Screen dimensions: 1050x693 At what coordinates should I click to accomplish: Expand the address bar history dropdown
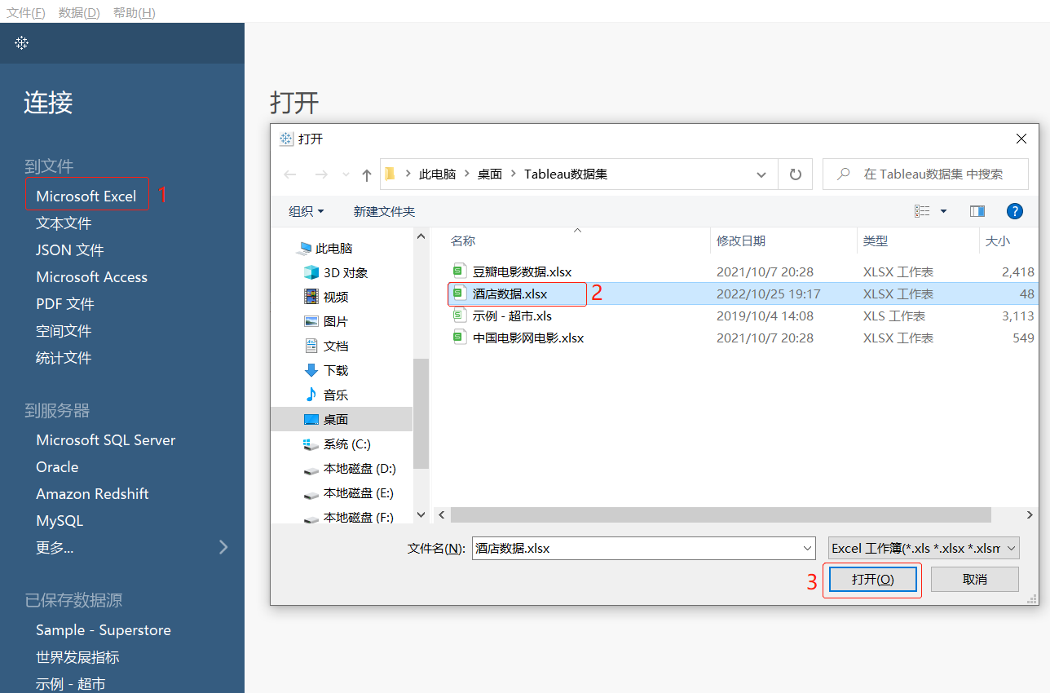coord(761,174)
